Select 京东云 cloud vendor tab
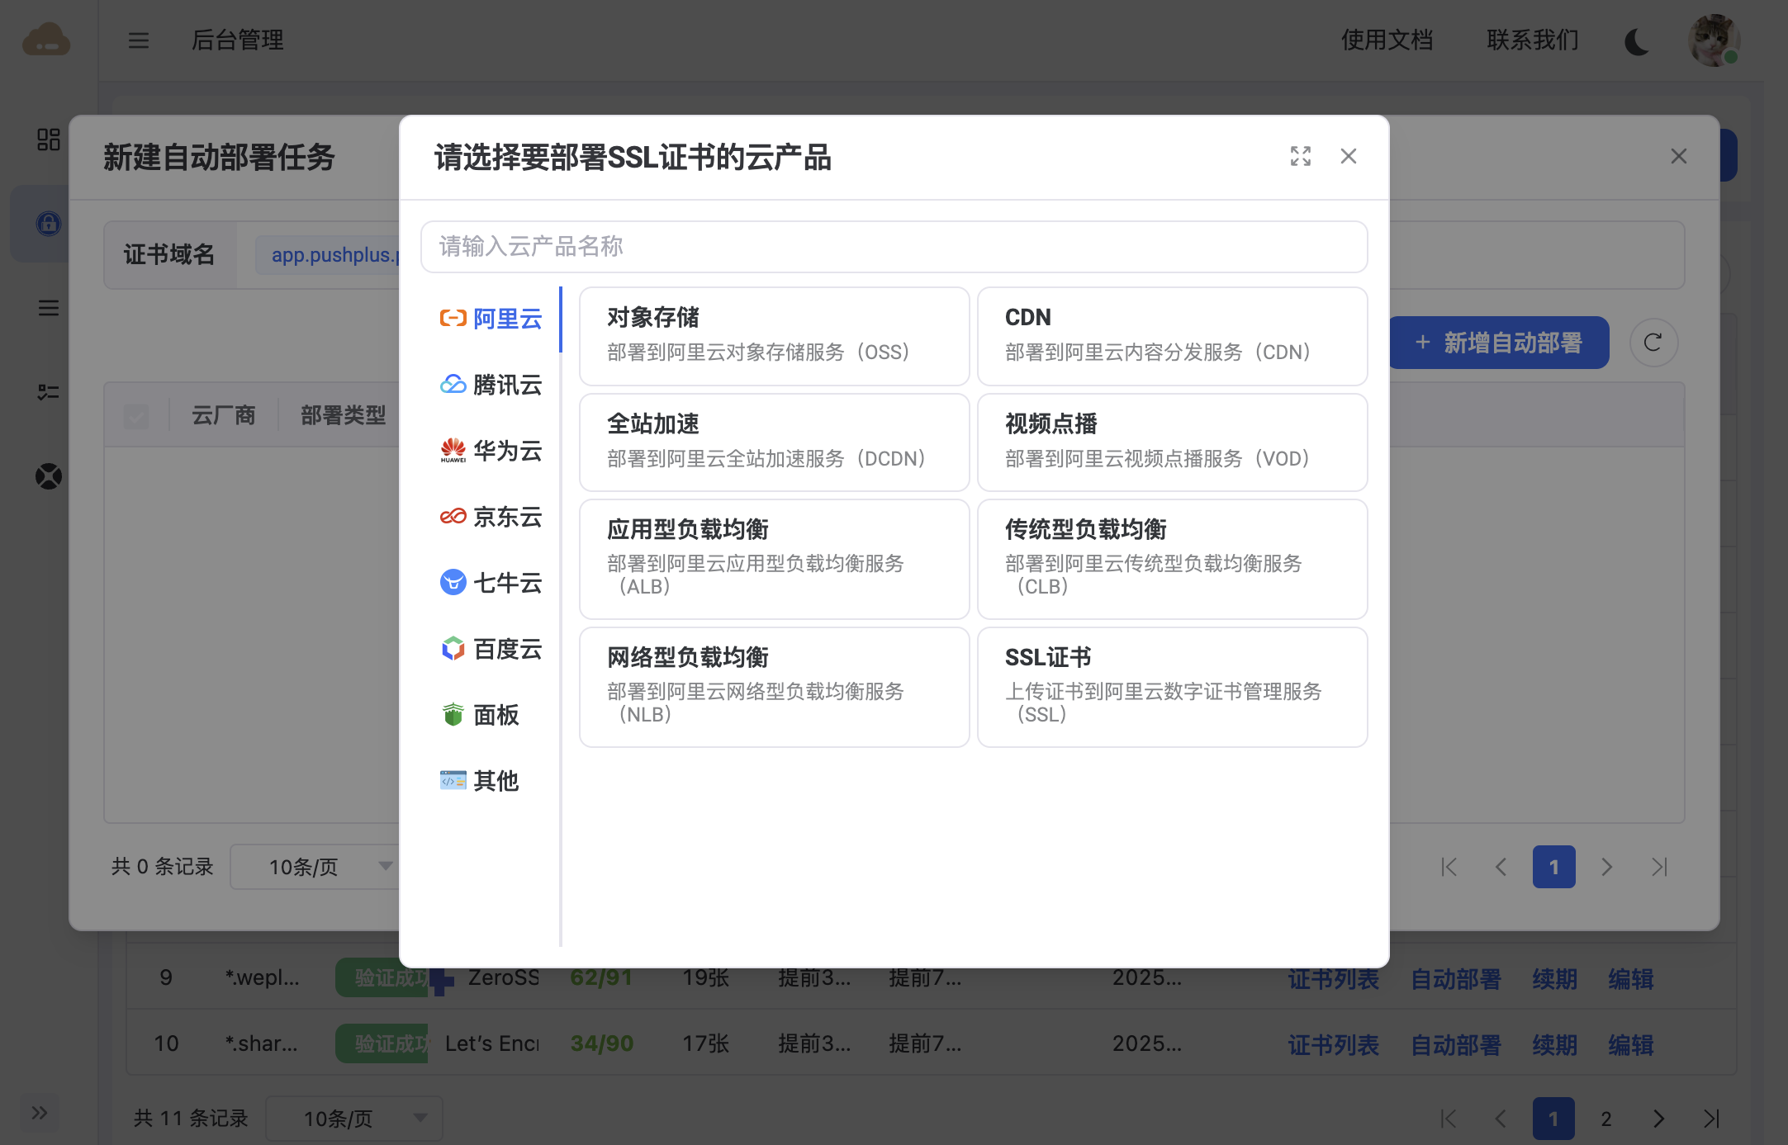The height and width of the screenshot is (1145, 1788). [491, 517]
